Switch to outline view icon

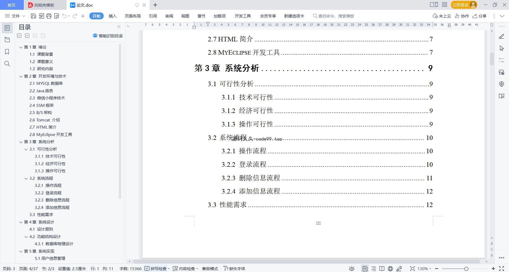pyautogui.click(x=374, y=269)
